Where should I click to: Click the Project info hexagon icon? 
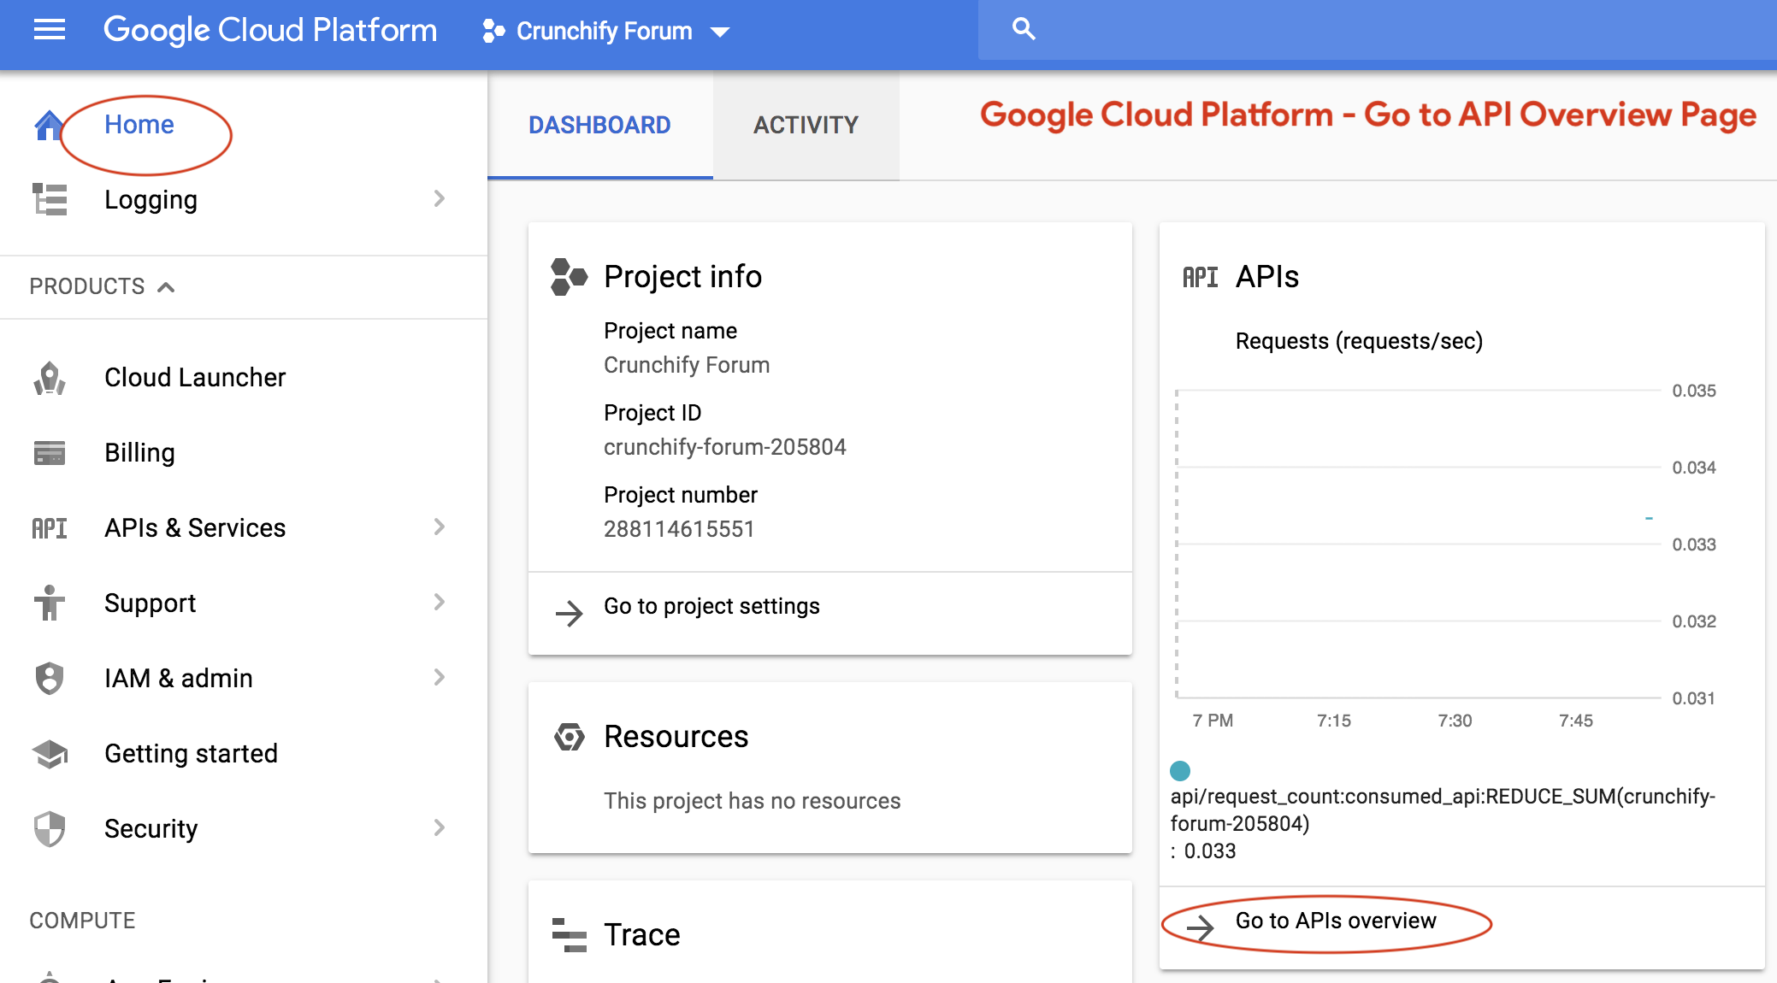(x=569, y=277)
